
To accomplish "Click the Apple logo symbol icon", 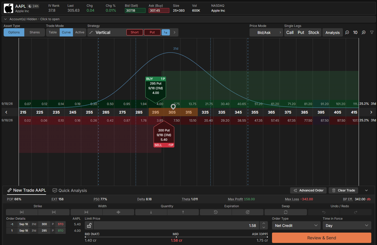I will (x=9, y=8).
